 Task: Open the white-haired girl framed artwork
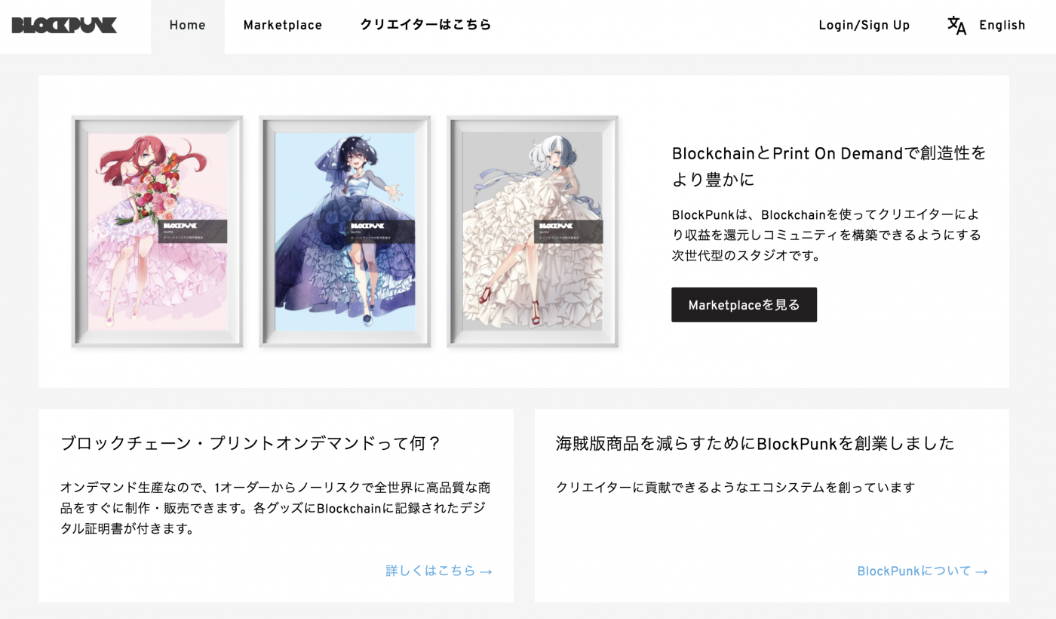[x=533, y=231]
